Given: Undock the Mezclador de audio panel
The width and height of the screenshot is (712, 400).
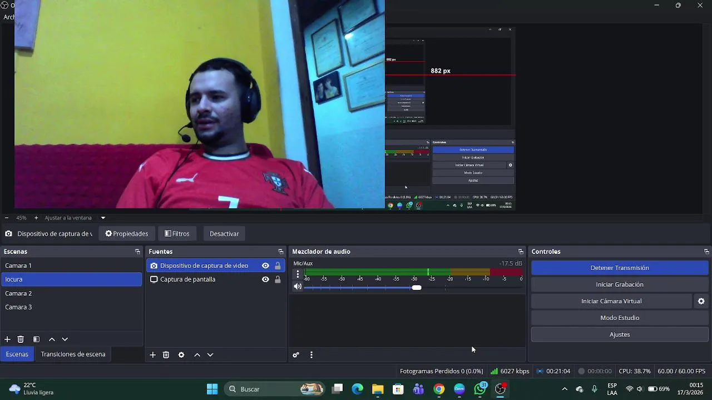Looking at the screenshot, I should [x=521, y=252].
